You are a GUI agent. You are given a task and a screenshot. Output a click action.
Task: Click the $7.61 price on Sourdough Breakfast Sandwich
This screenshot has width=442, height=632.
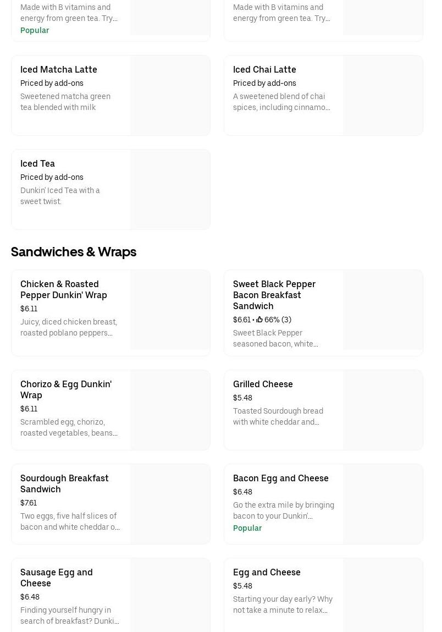point(29,503)
